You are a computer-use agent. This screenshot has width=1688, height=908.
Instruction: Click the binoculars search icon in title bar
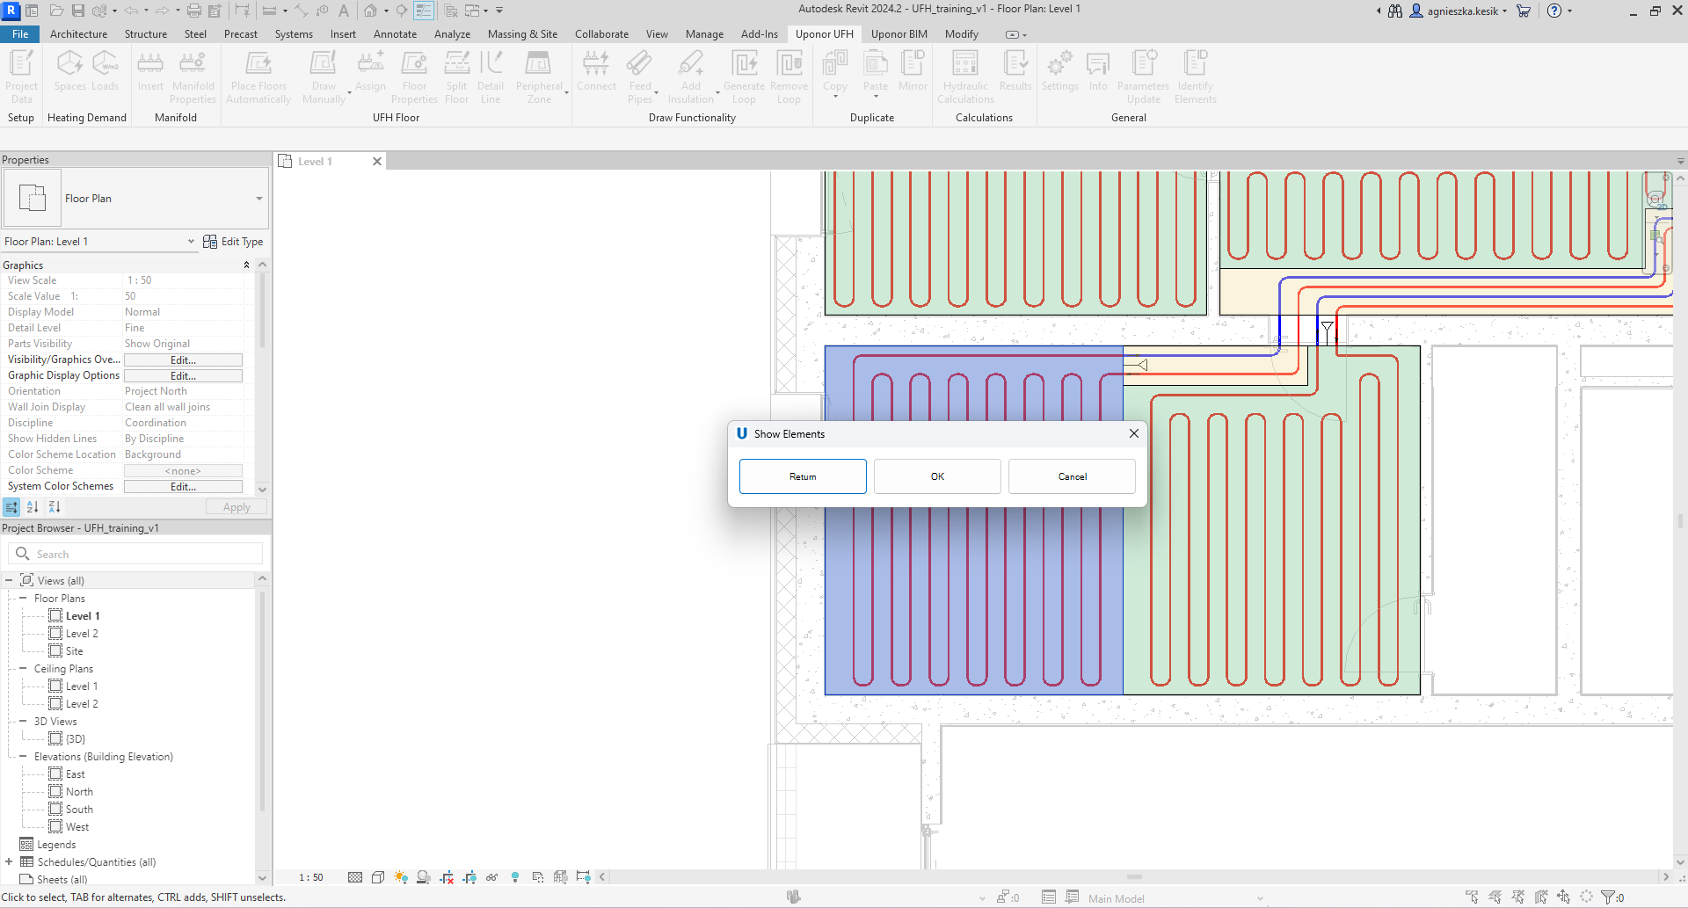tap(1395, 11)
